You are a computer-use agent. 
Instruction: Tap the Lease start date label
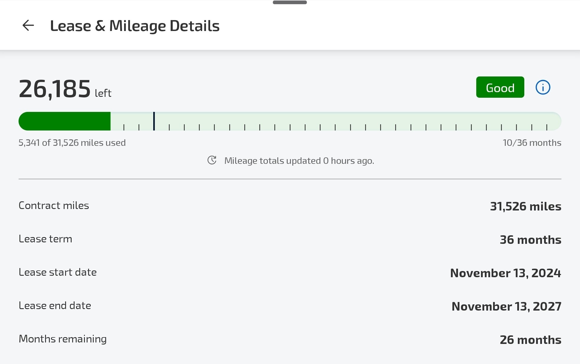coord(58,272)
